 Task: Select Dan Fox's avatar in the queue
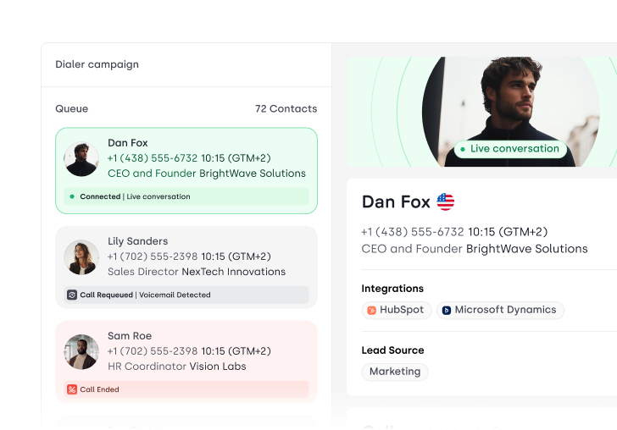click(81, 158)
